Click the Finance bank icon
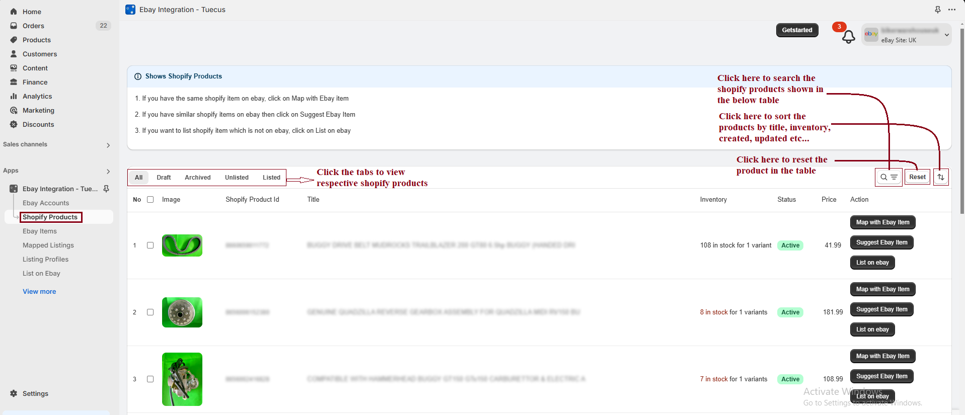Screen dimensions: 965x415 (x=14, y=82)
